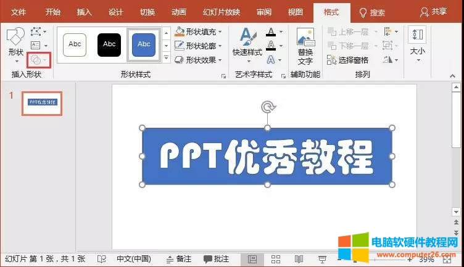Open the merge shapes tool
This screenshot has height=267, width=464.
click(39, 60)
